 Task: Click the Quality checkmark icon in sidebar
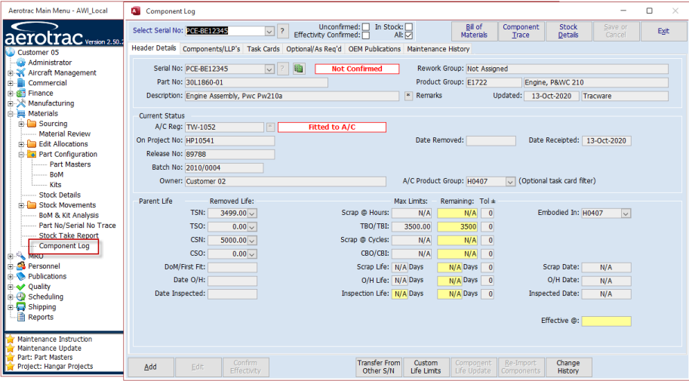click(x=20, y=287)
